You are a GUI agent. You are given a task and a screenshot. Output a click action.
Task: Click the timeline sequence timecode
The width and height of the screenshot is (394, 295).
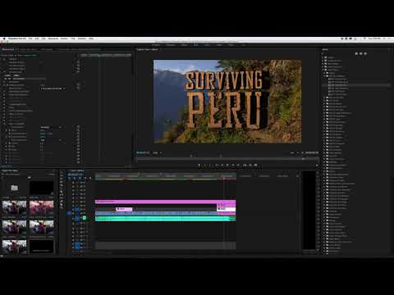tap(75, 174)
